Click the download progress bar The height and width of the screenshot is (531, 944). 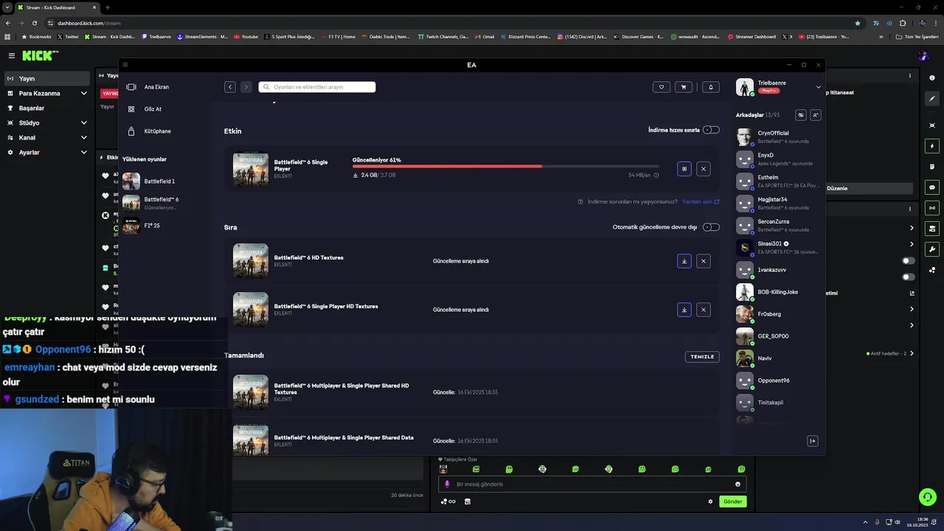(505, 167)
